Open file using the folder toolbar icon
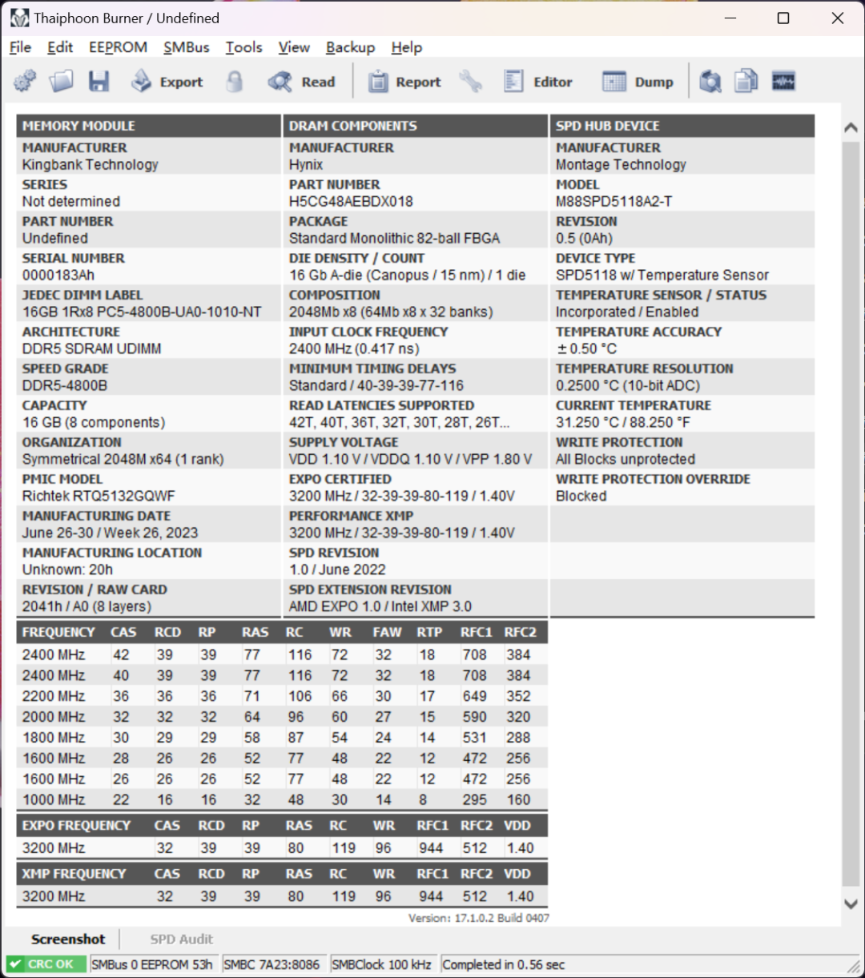This screenshot has height=978, width=865. pos(62,82)
